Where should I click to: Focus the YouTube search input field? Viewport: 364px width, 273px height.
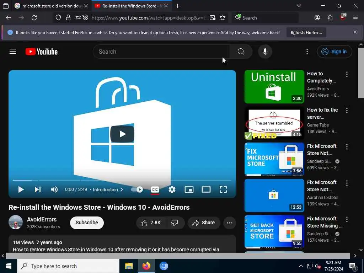[161, 52]
